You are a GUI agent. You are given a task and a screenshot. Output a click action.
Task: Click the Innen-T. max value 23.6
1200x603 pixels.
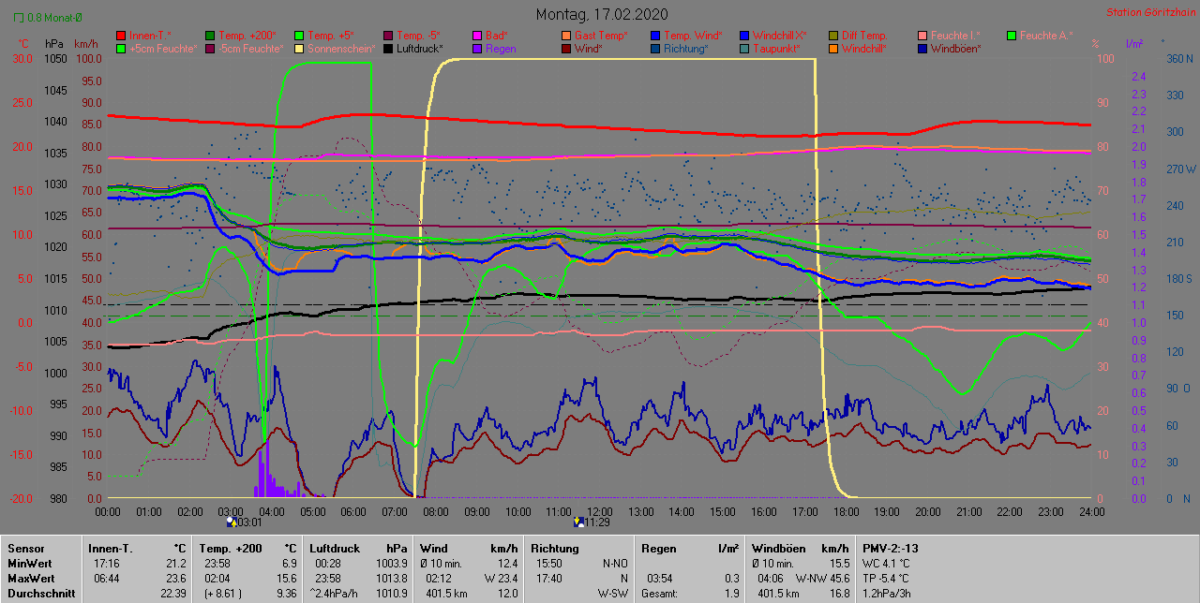click(176, 578)
